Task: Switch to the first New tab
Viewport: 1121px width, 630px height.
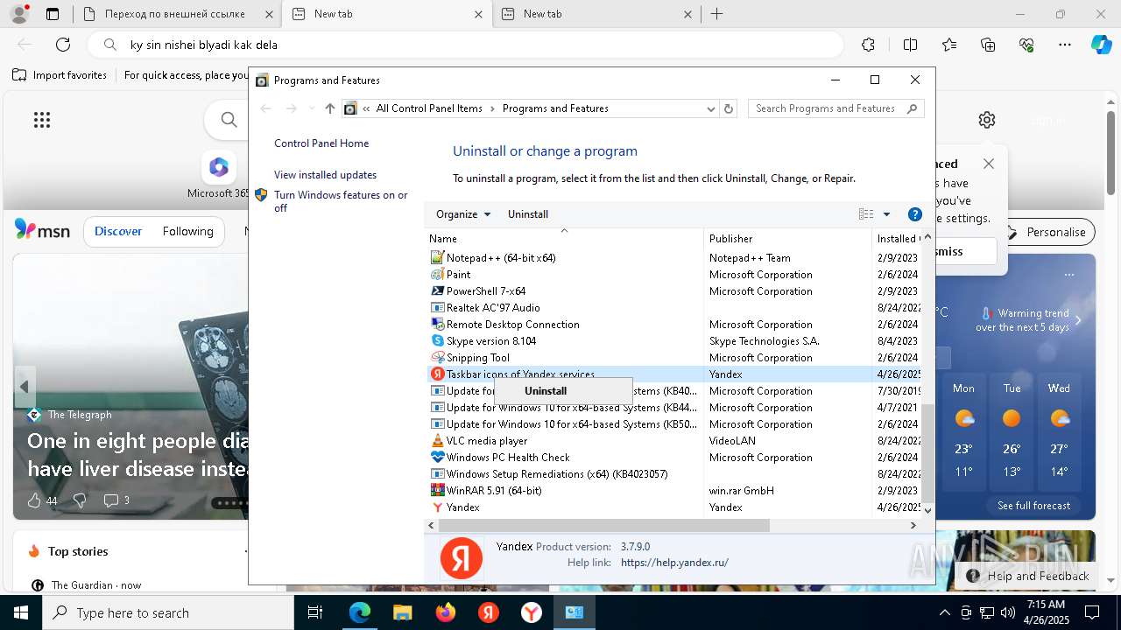Action: pyautogui.click(x=386, y=14)
